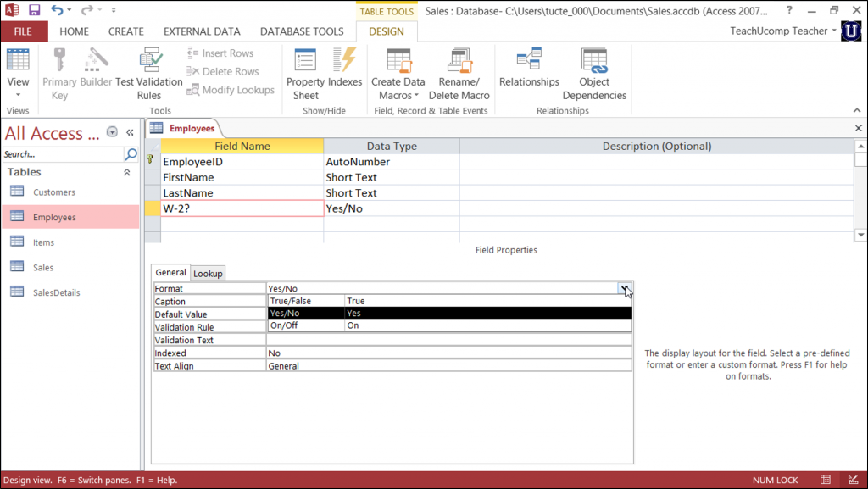The image size is (868, 489).
Task: Select the EmployeeID row selector with key
Action: coord(153,162)
